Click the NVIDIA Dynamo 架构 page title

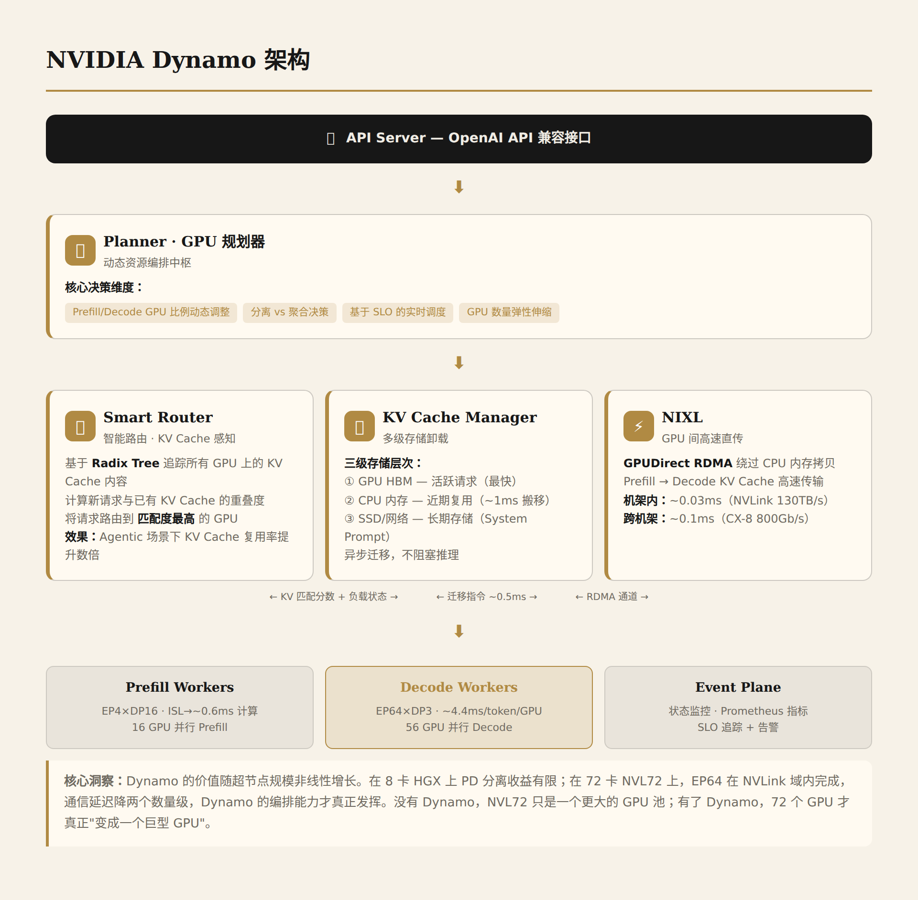click(178, 60)
